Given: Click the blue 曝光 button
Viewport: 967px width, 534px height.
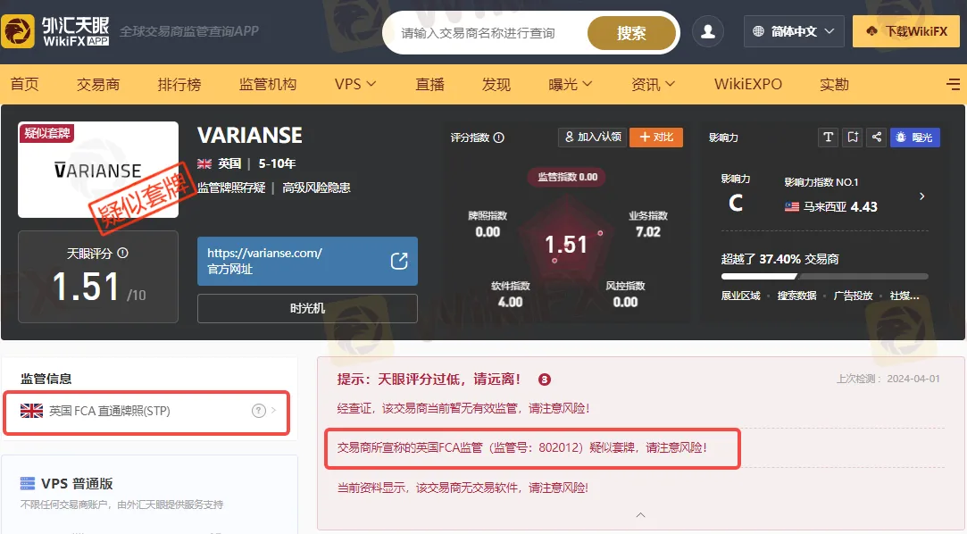Looking at the screenshot, I should point(915,137).
